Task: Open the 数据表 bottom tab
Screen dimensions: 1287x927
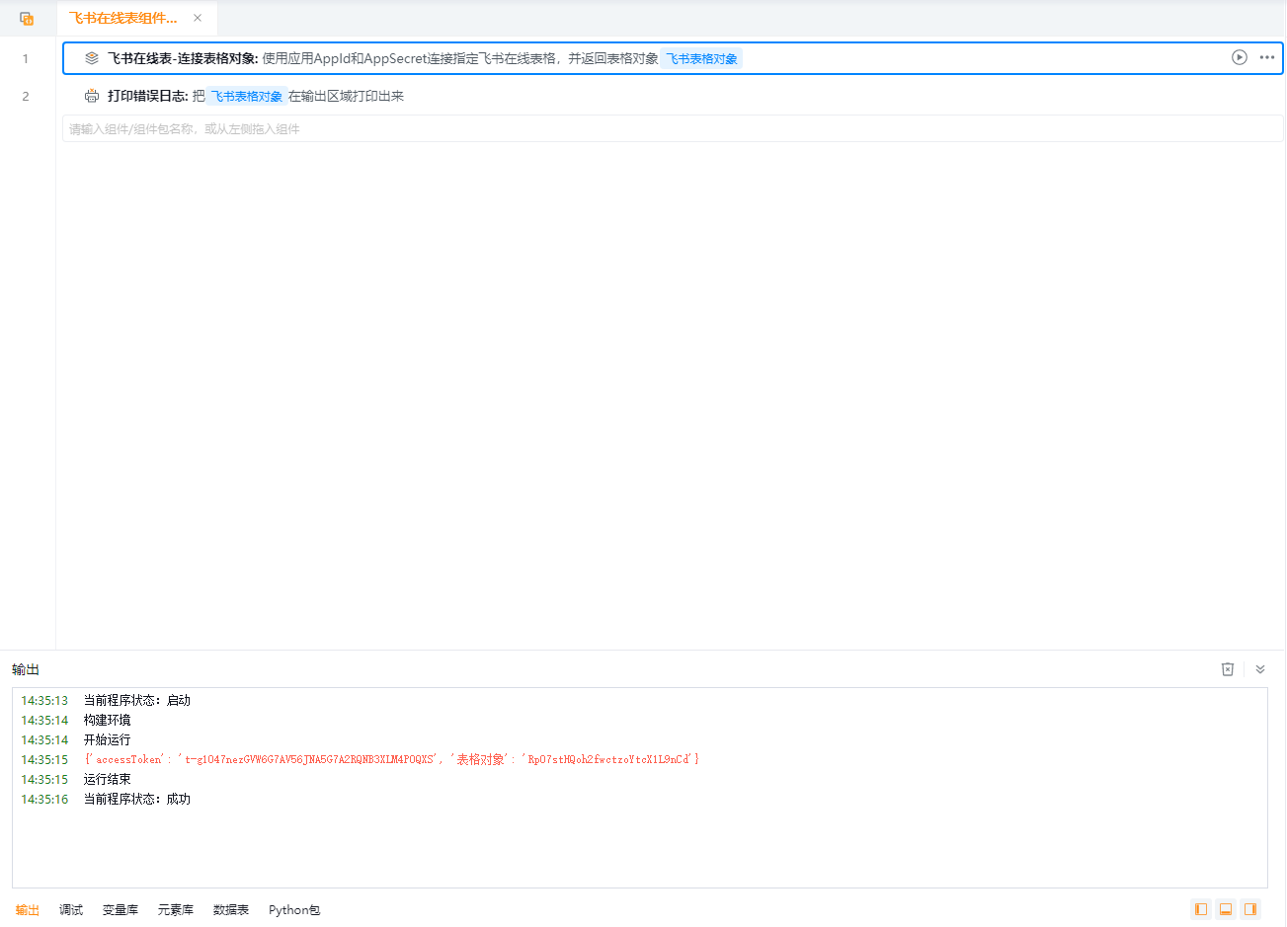Action: [231, 910]
